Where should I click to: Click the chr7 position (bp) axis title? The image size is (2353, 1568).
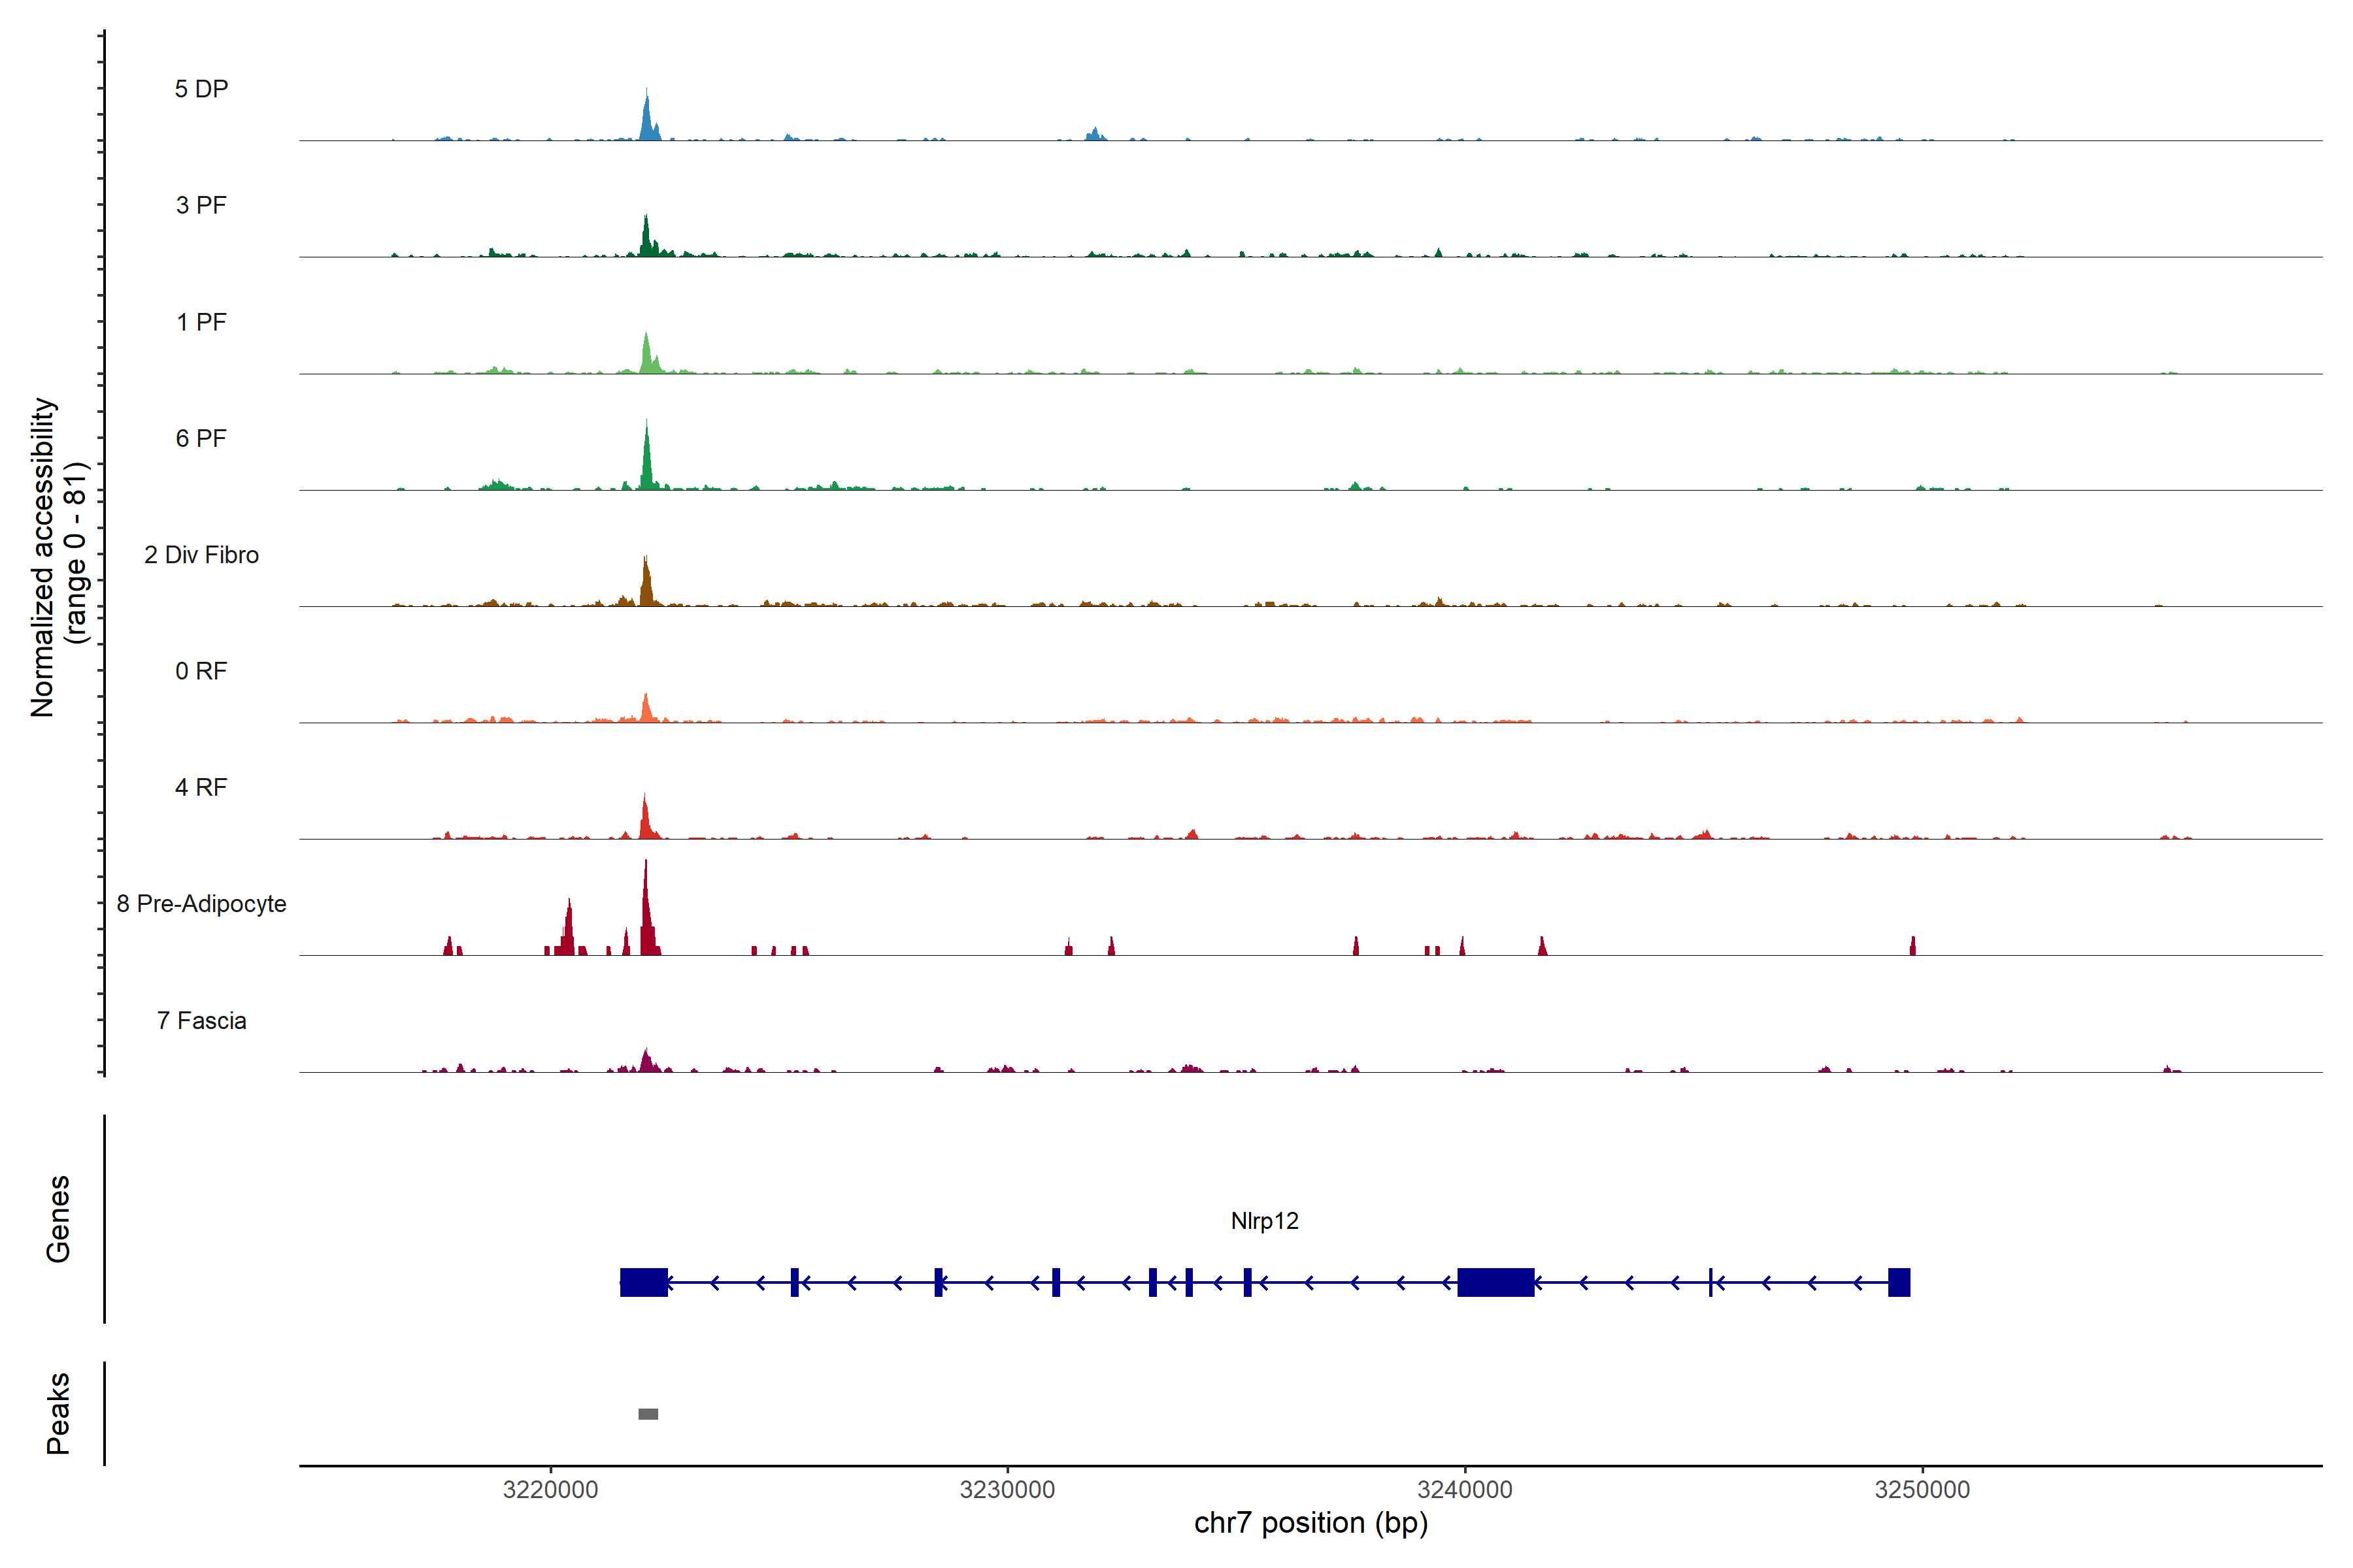coord(1310,1523)
